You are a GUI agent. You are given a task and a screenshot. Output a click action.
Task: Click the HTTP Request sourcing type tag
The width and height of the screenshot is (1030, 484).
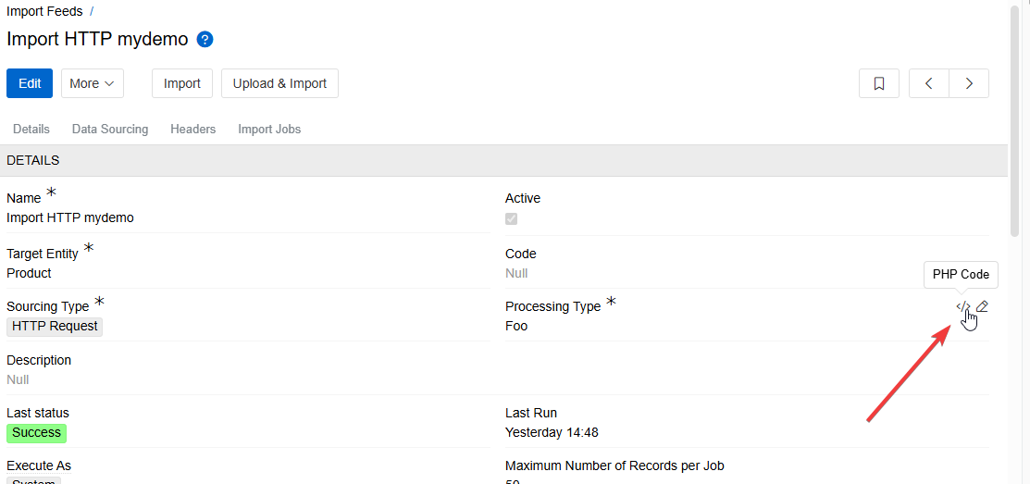click(55, 327)
